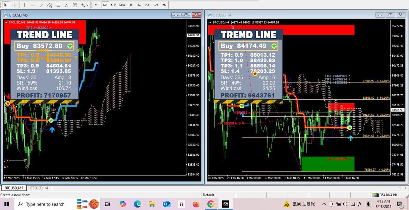Select the XM trading app taskbar icon
Screen dimensions: 409x210
coord(225,204)
